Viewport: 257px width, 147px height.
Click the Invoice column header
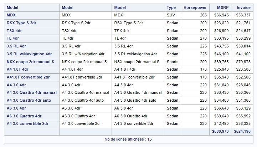click(243, 7)
